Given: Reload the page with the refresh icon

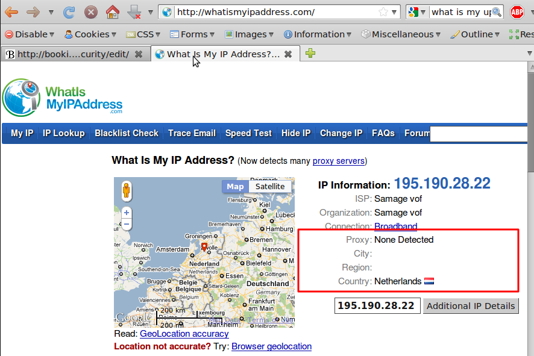Looking at the screenshot, I should (x=69, y=12).
